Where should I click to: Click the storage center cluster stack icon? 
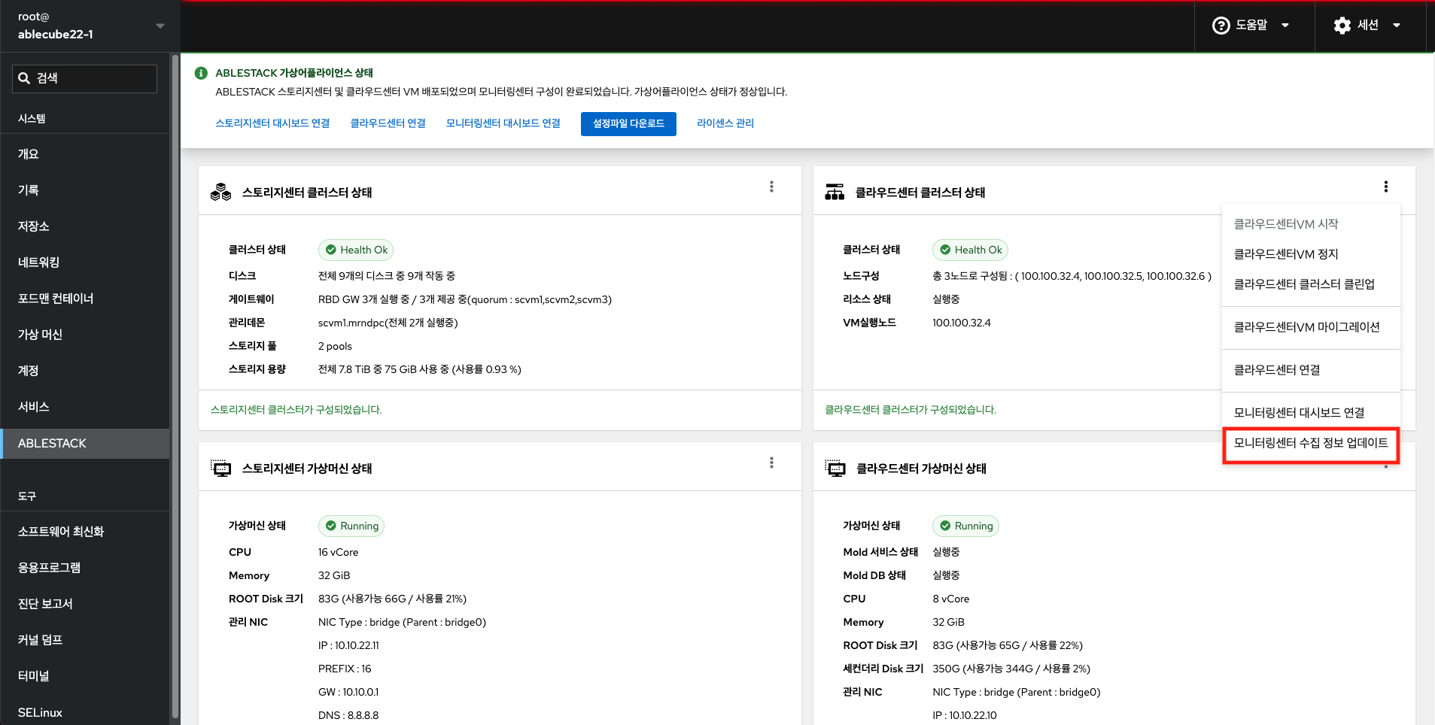pos(220,193)
